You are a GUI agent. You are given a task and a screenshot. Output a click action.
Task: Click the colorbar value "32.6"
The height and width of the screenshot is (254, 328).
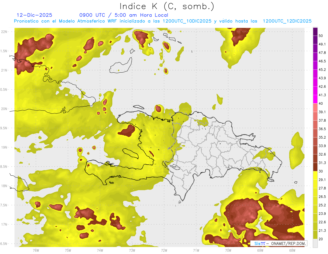point(322,154)
